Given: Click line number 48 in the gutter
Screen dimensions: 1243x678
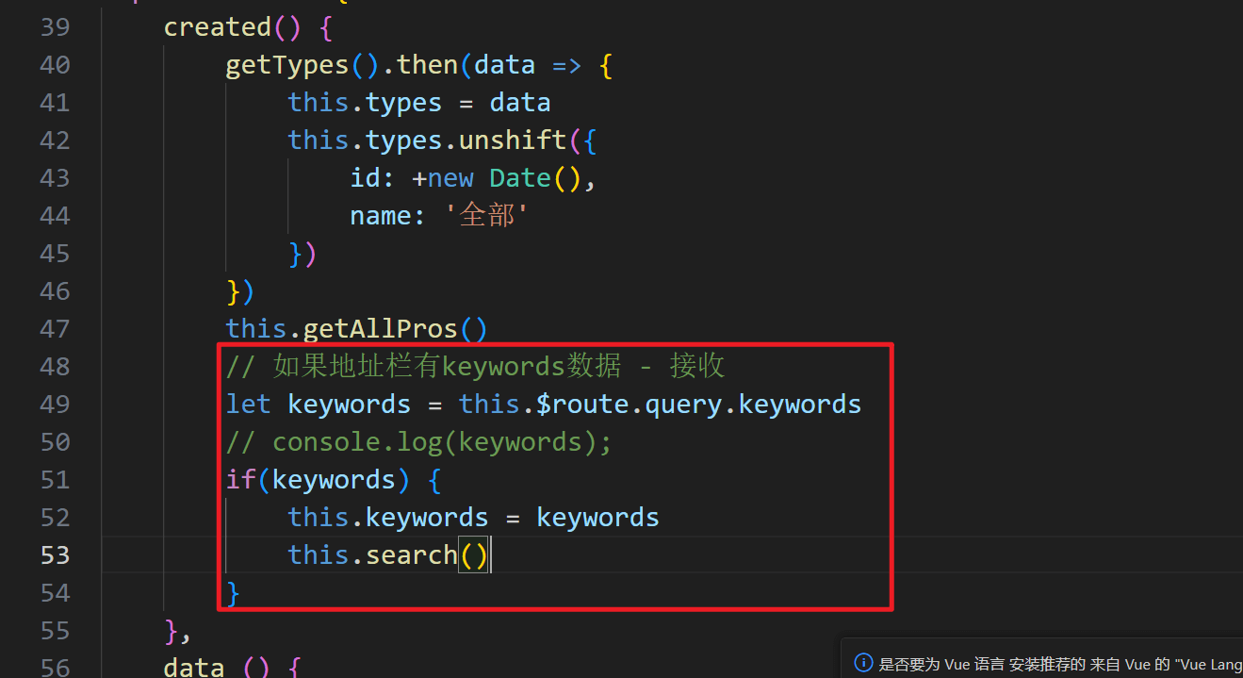Looking at the screenshot, I should pyautogui.click(x=55, y=367).
